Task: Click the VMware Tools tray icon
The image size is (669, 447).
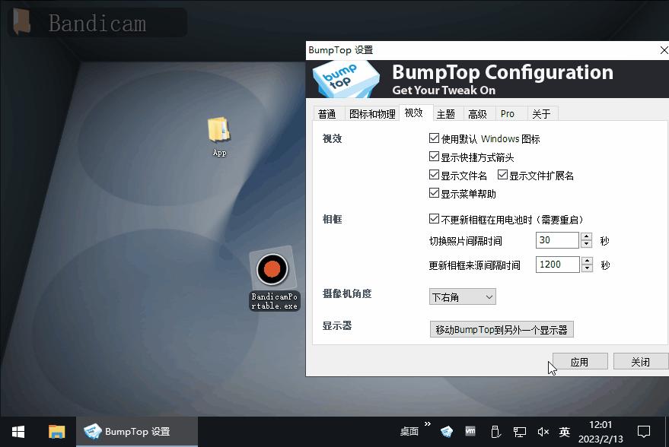Action: (x=470, y=431)
